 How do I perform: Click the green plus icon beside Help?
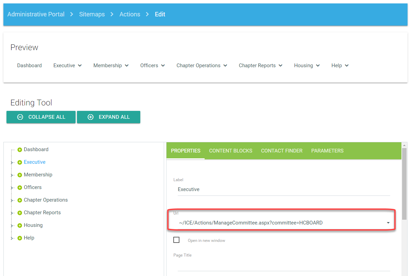[20, 238]
